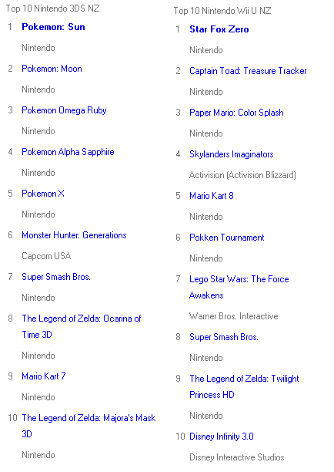334x472 pixels.
Task: Open the Pokemon: Sun link
Action: pos(53,27)
